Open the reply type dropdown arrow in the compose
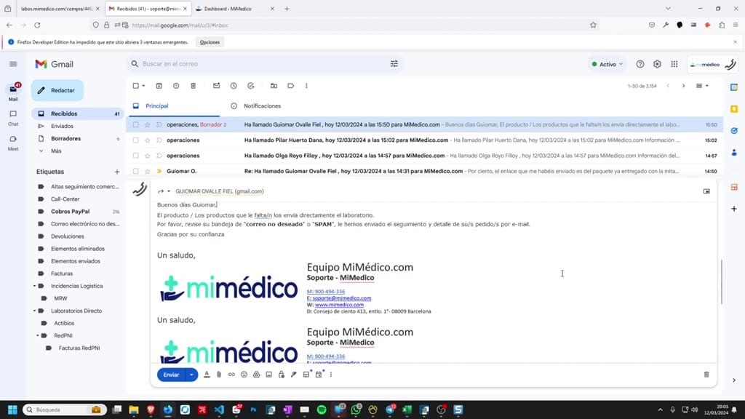The height and width of the screenshot is (419, 745). pyautogui.click(x=169, y=191)
